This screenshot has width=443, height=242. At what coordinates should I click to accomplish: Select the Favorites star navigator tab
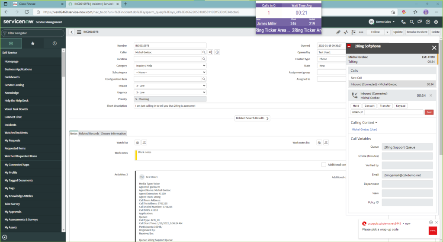[33, 44]
